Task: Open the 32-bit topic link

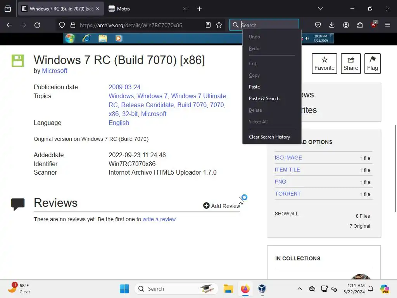Action: tap(130, 114)
